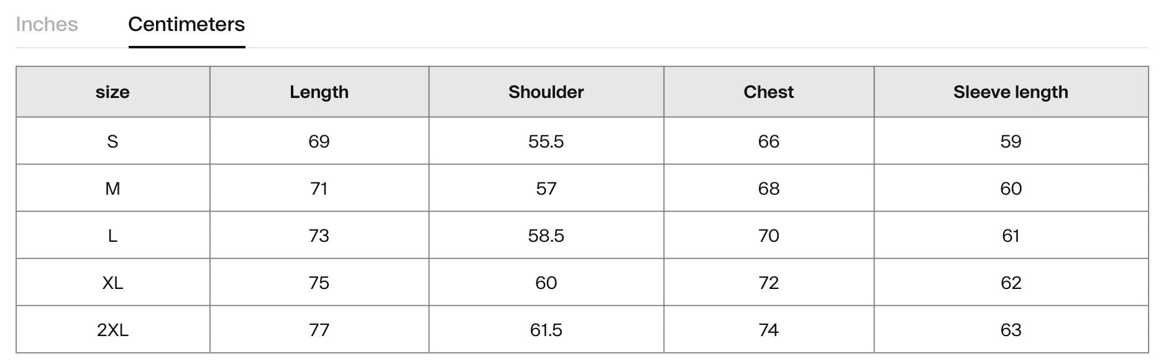Click the Chest column header
The height and width of the screenshot is (364, 1161).
(768, 92)
